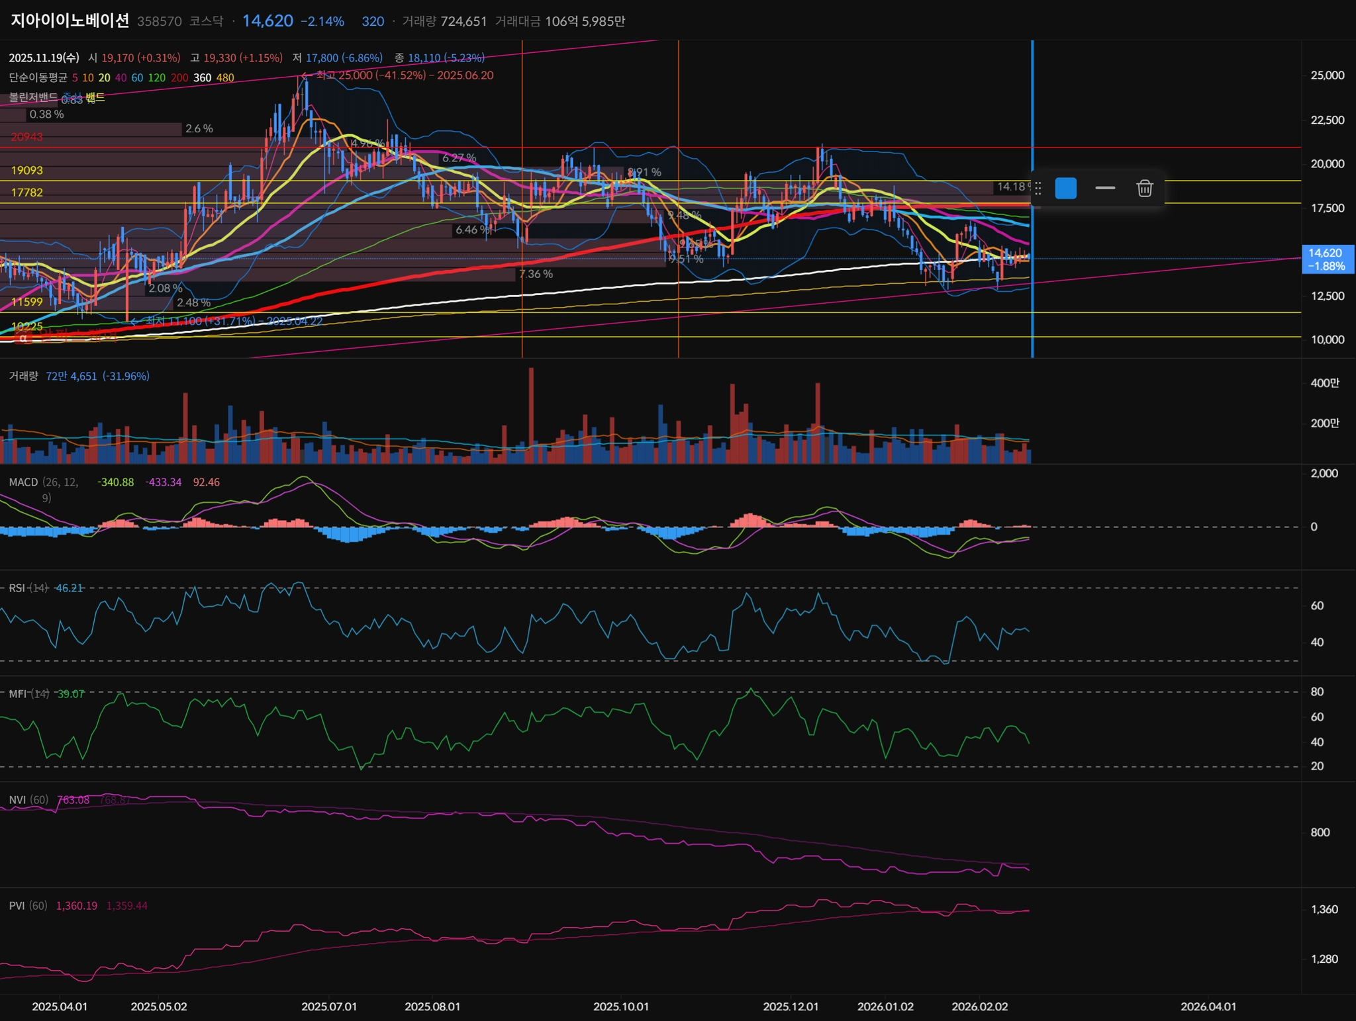Click the current price tag 14,620 on axis

[1326, 259]
